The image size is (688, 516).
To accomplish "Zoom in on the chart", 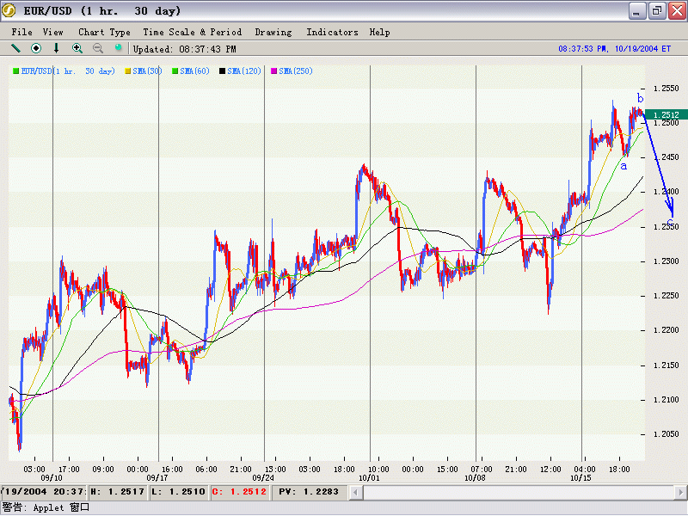I will pyautogui.click(x=77, y=48).
